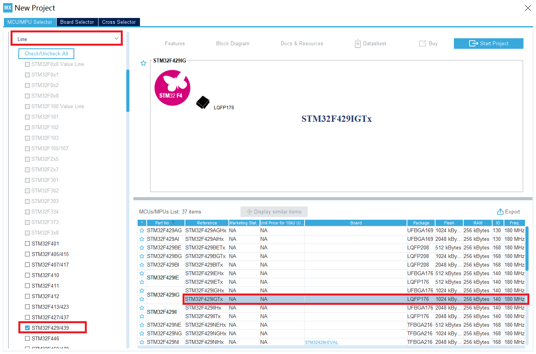The width and height of the screenshot is (536, 354).
Task: Sort by RAM column header
Action: 478,223
